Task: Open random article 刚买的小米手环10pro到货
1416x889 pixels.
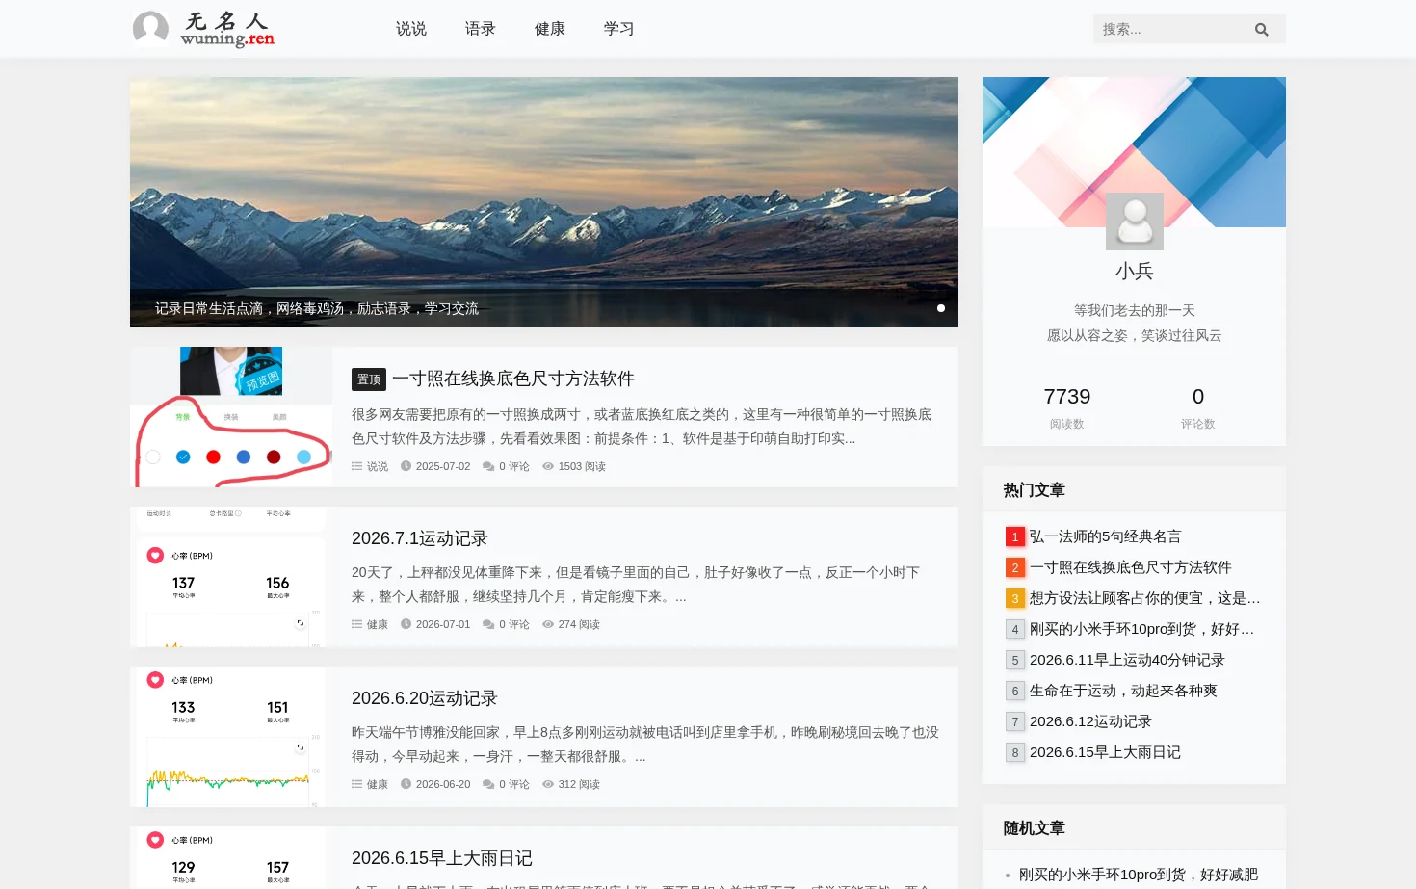Action: coord(1139,875)
